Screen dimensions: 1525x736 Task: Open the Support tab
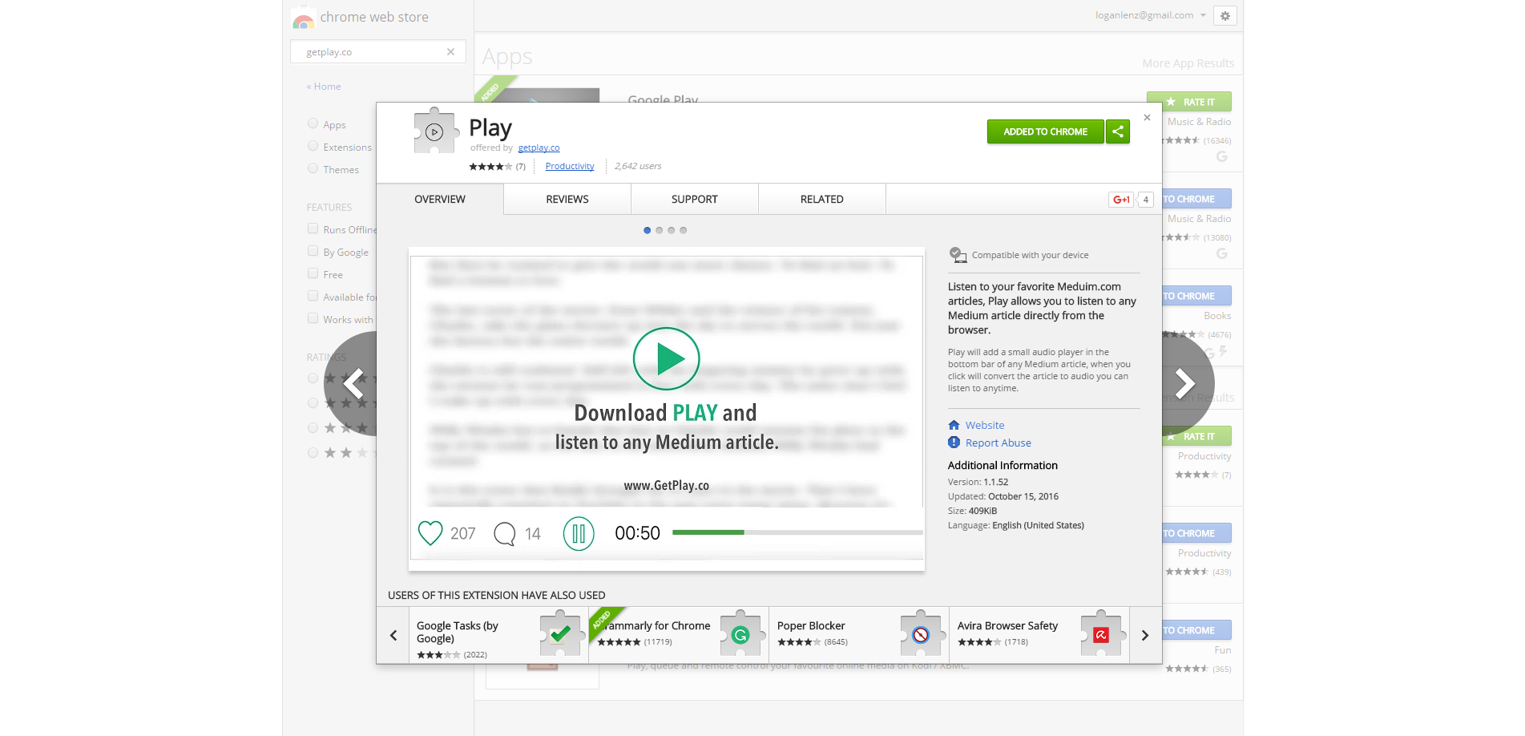pyautogui.click(x=695, y=199)
